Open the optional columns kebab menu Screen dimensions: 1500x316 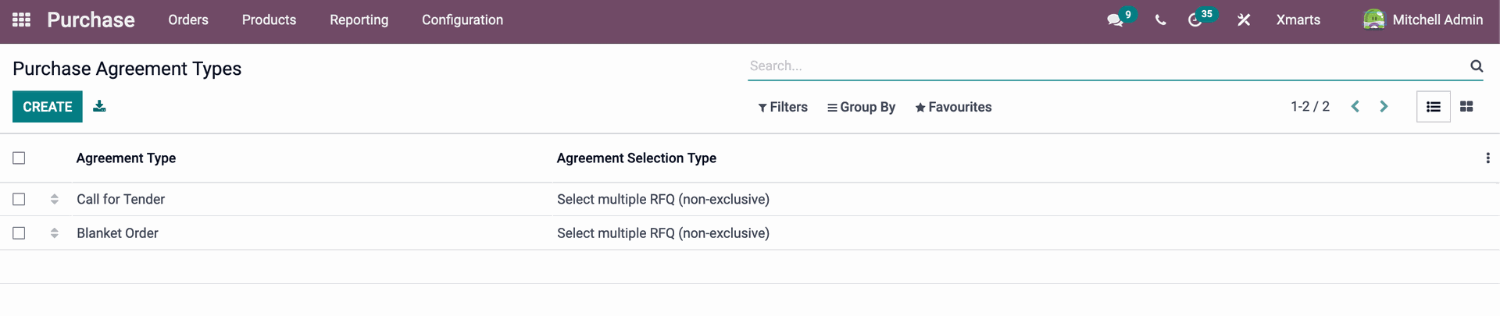coord(1487,158)
